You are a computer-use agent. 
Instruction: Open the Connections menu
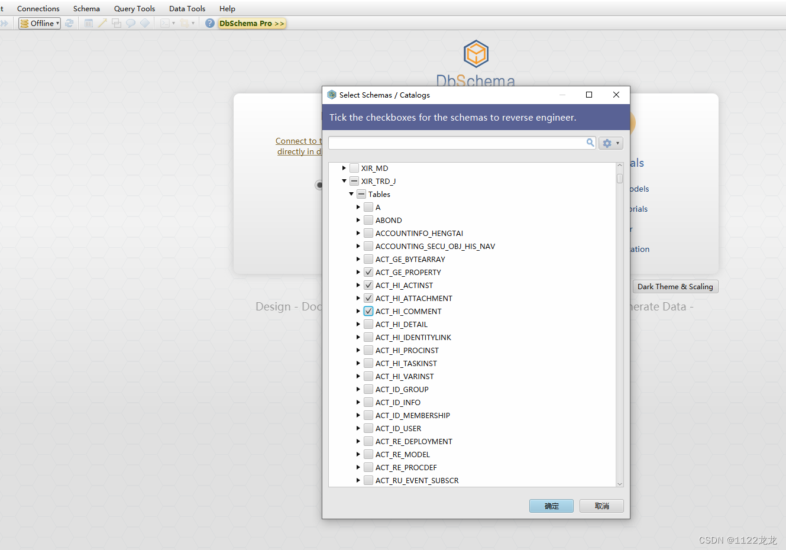[38, 8]
